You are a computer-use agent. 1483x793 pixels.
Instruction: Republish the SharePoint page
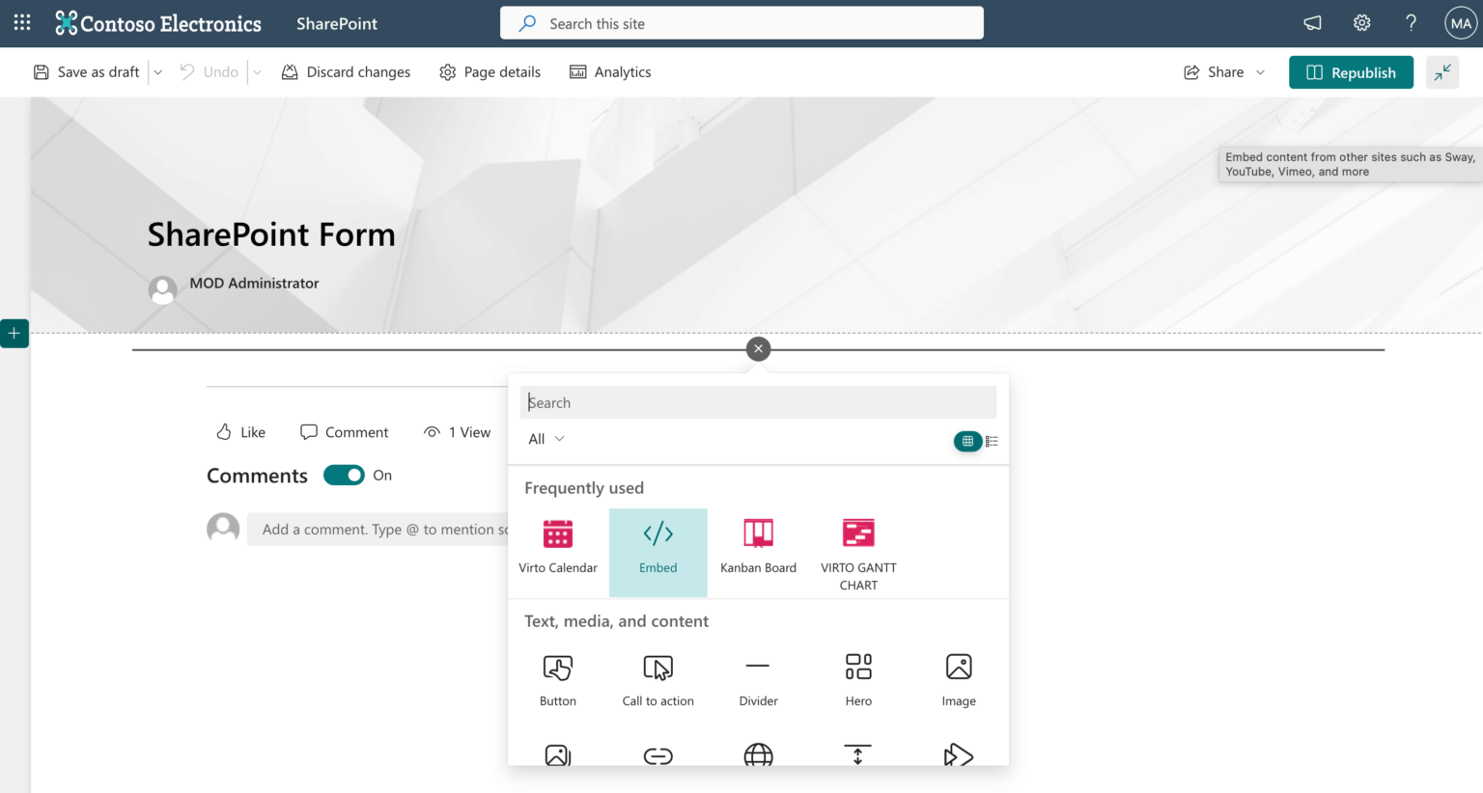1351,71
